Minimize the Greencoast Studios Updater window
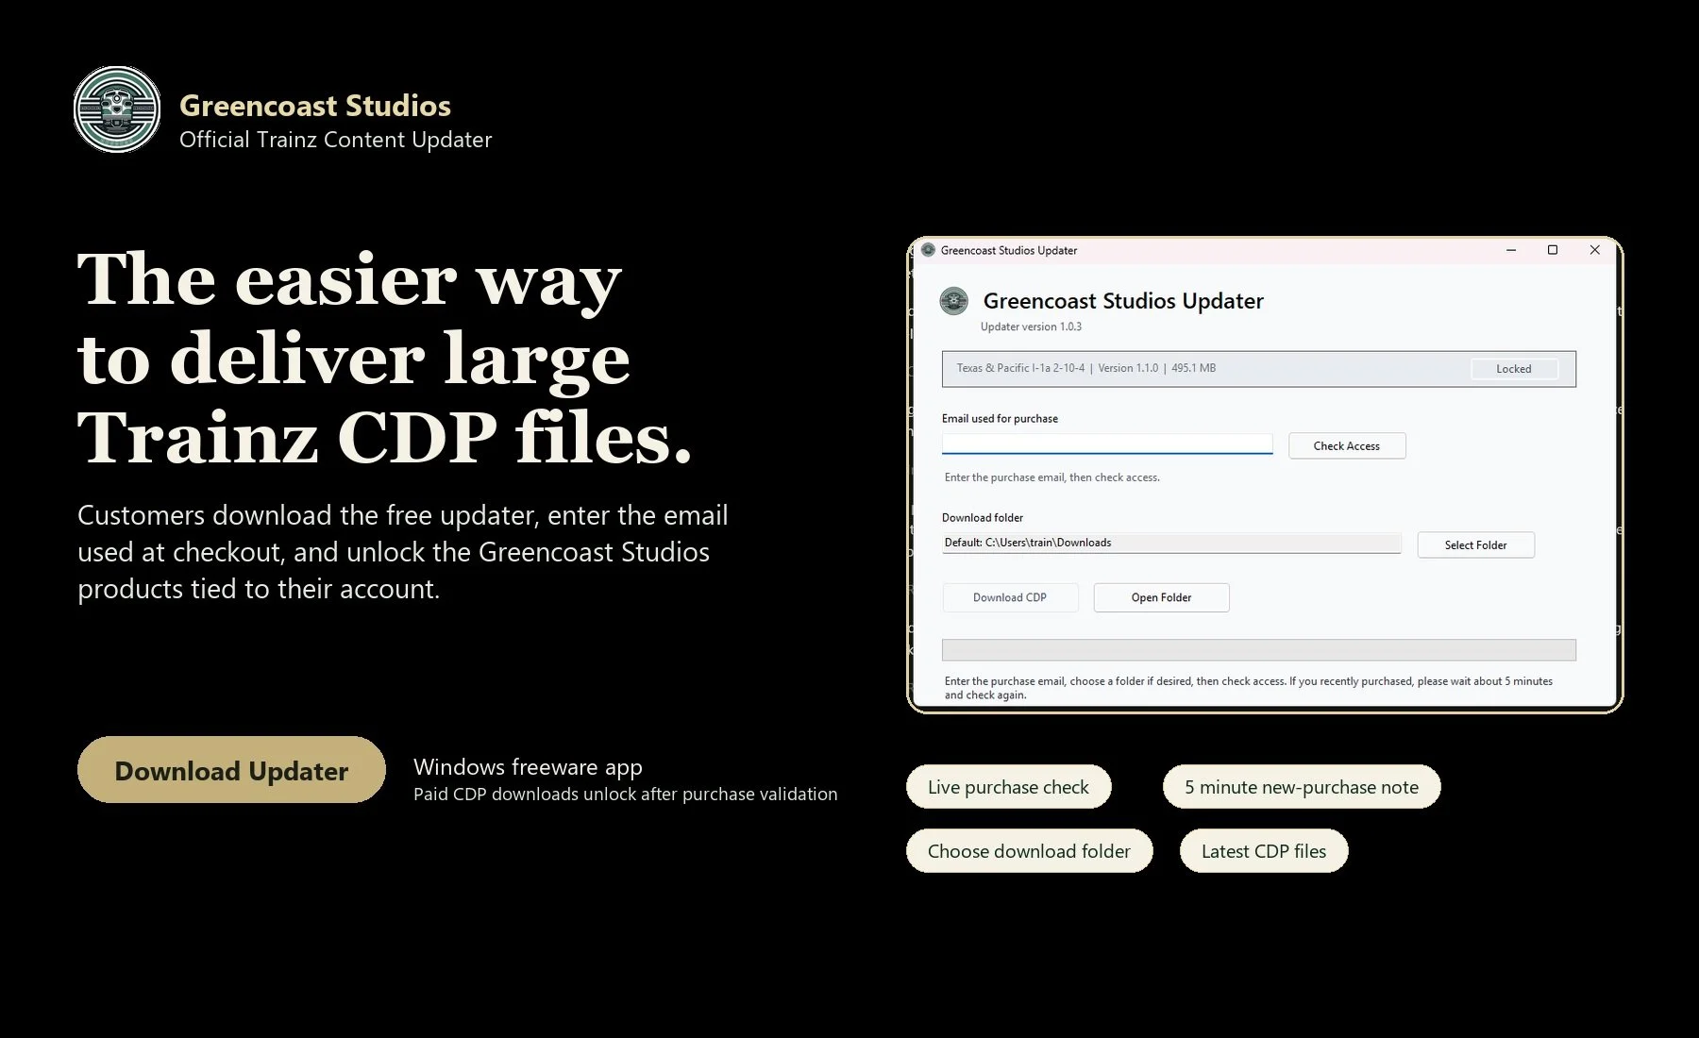 click(1511, 250)
